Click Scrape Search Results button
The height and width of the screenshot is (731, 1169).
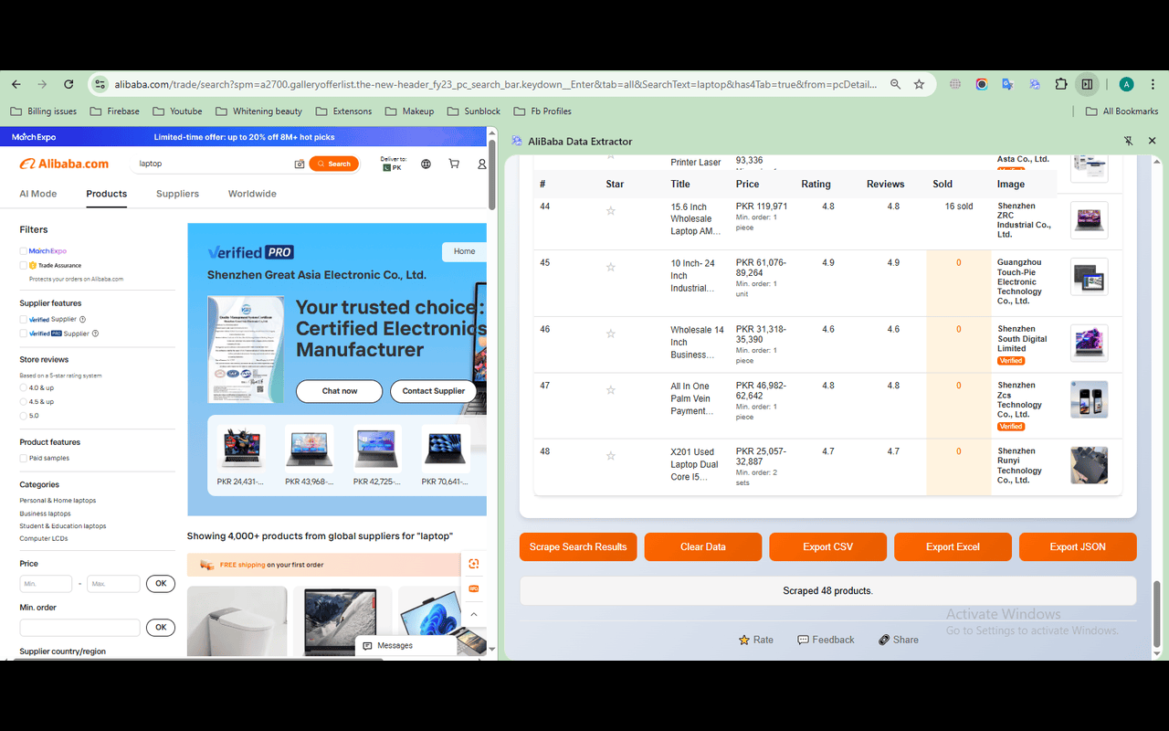click(578, 546)
